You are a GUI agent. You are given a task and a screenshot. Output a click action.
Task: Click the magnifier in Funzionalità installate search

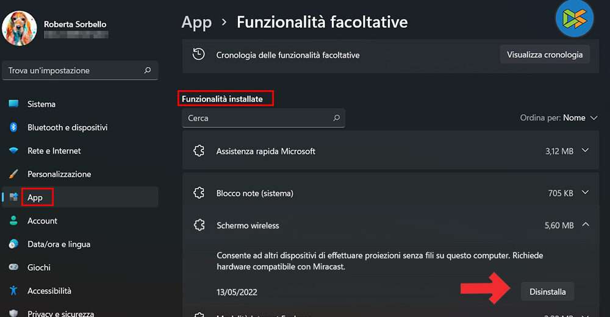[336, 118]
